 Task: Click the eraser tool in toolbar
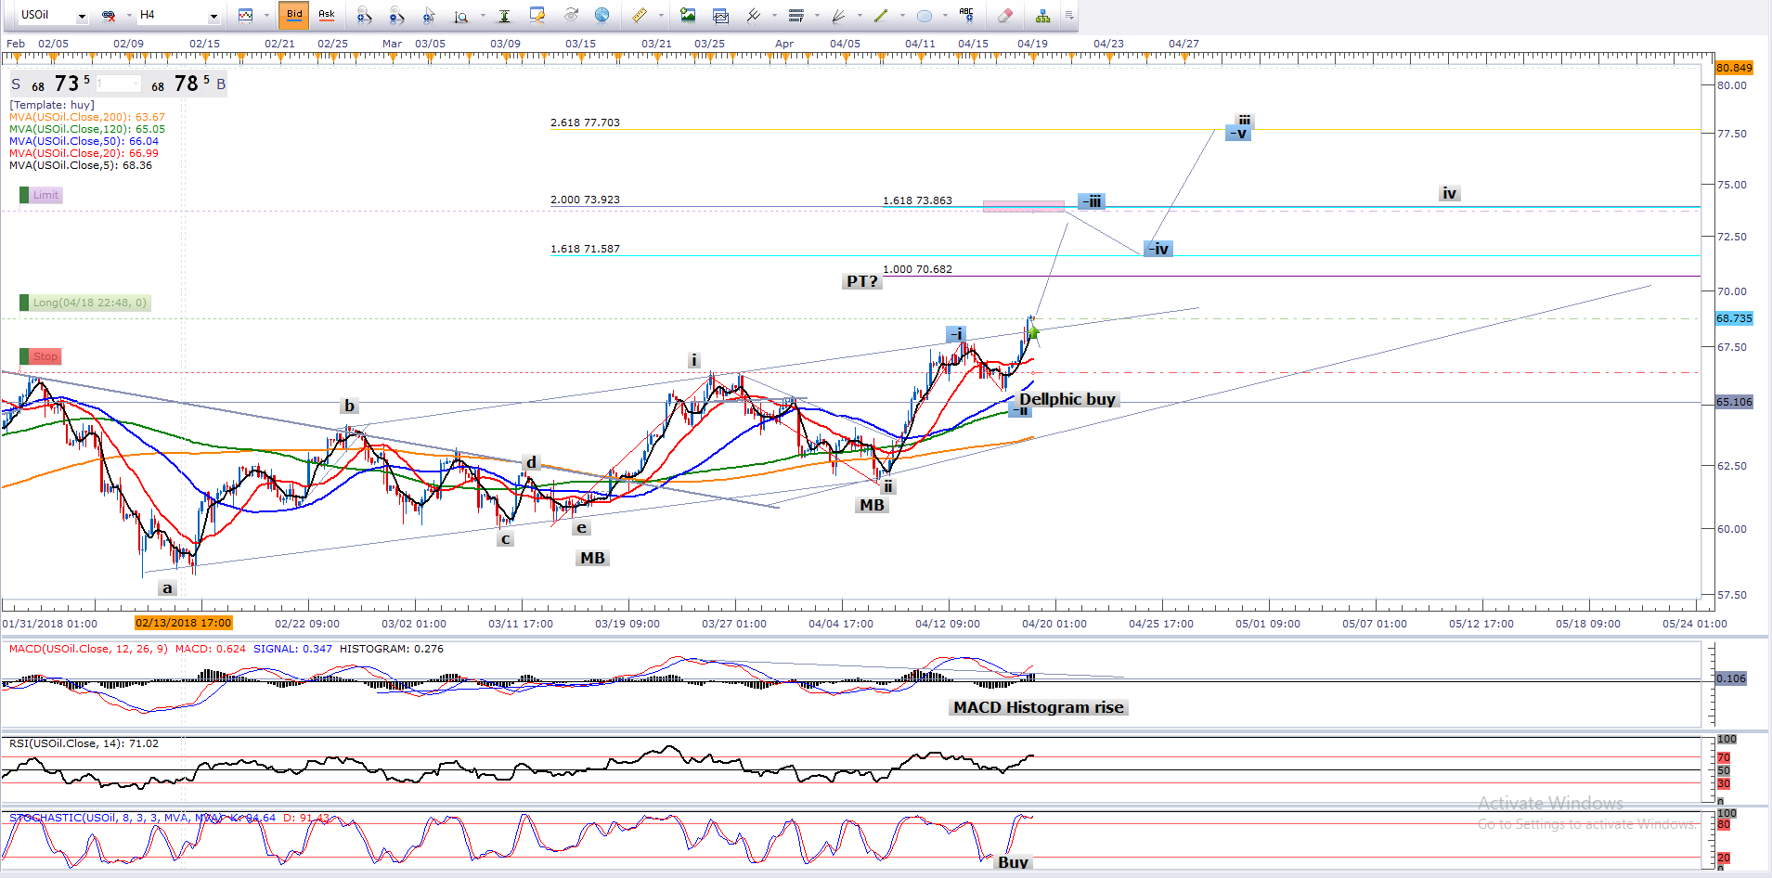[x=1004, y=15]
